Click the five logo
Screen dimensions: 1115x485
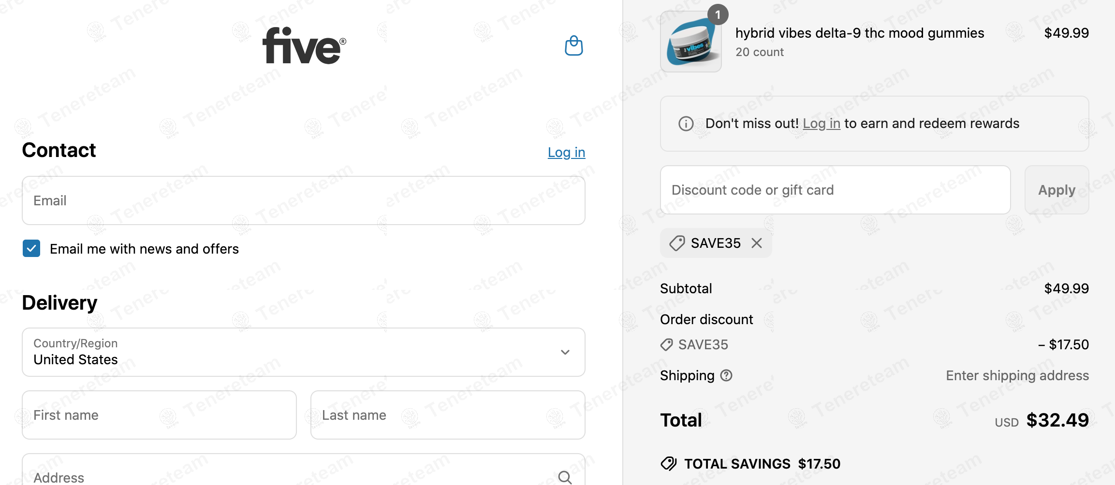[304, 45]
